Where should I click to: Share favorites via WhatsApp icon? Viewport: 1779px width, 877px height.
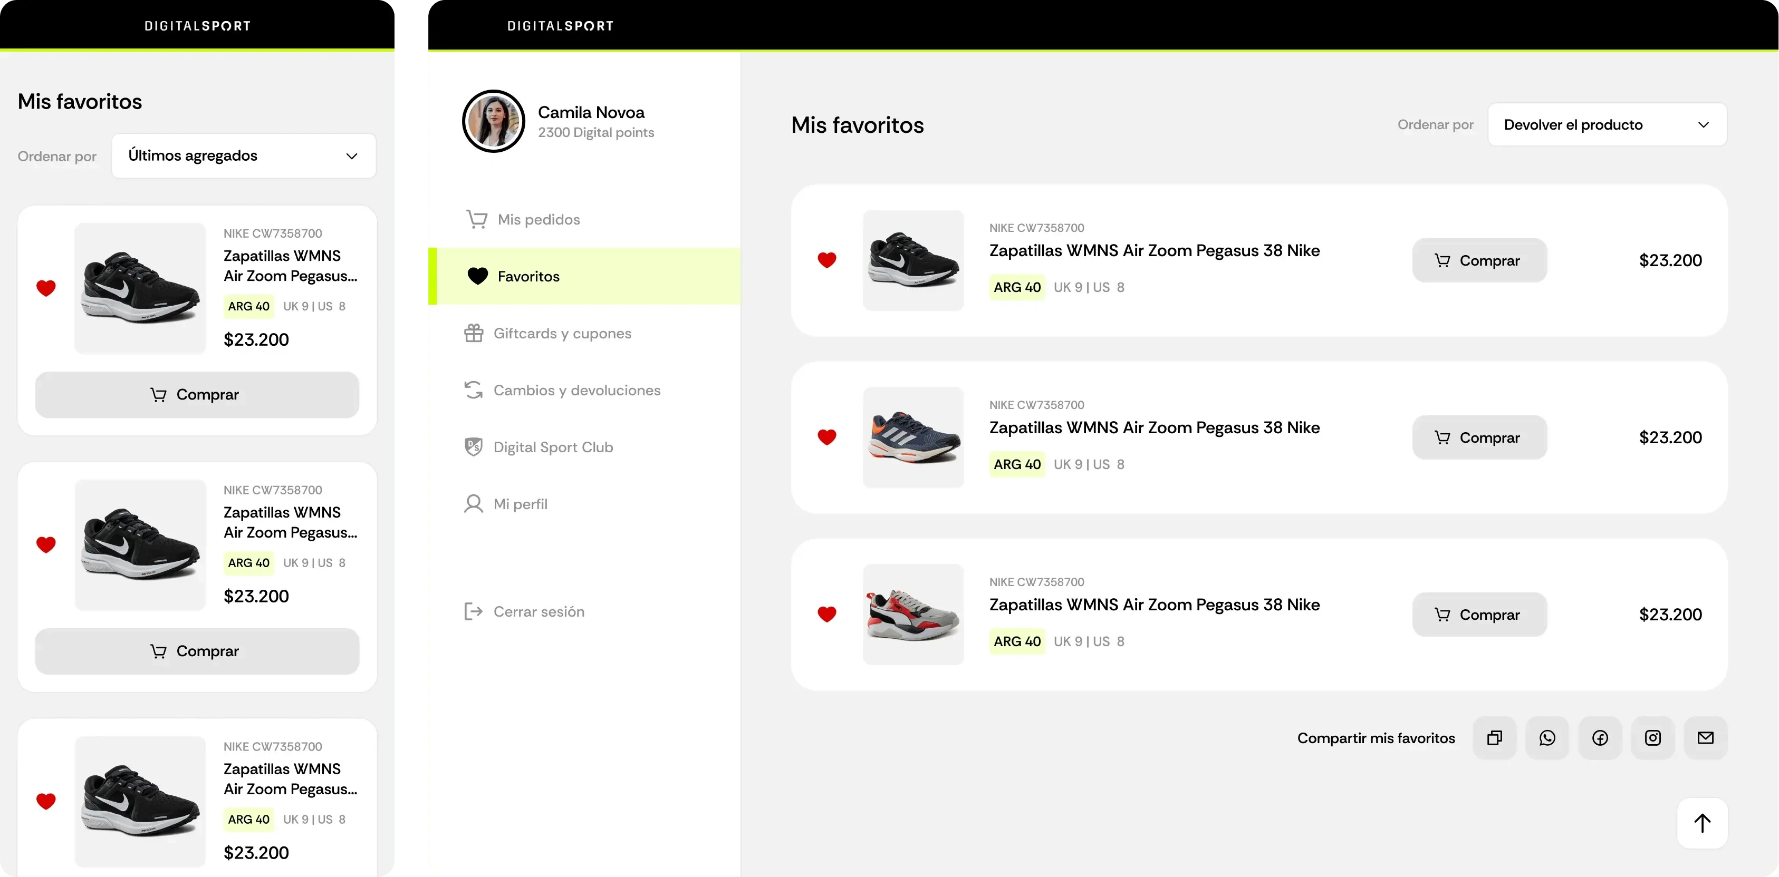coord(1547,738)
